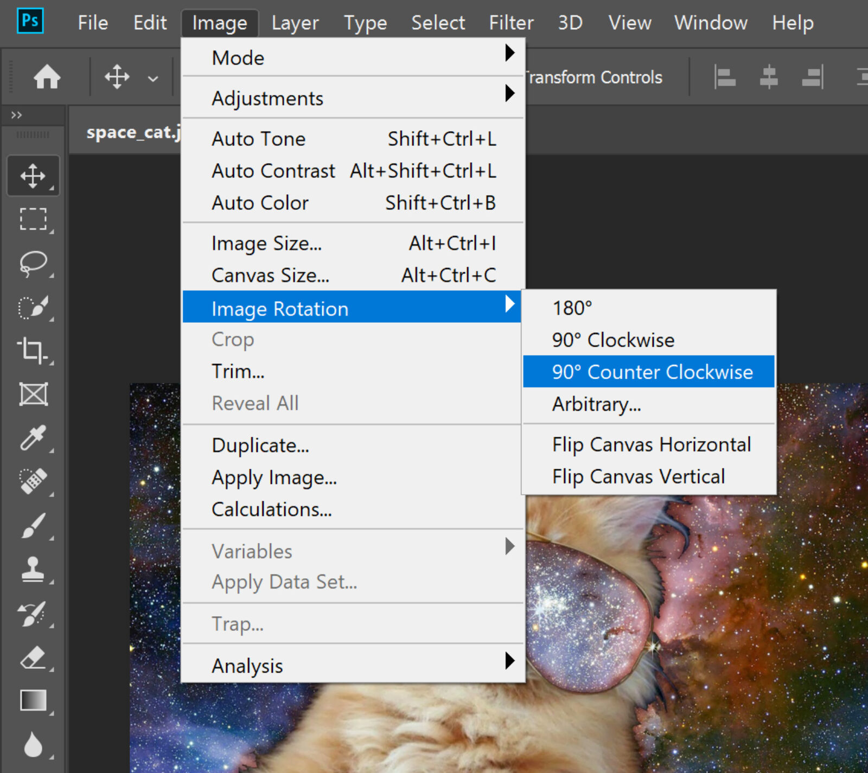Click the Move tool preset icon in options bar
868x773 pixels.
point(117,76)
